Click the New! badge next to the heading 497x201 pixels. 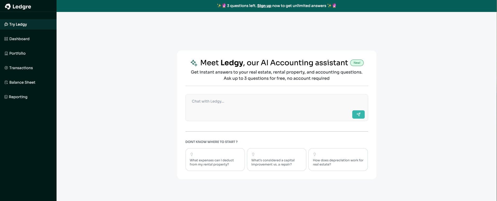[x=357, y=63]
